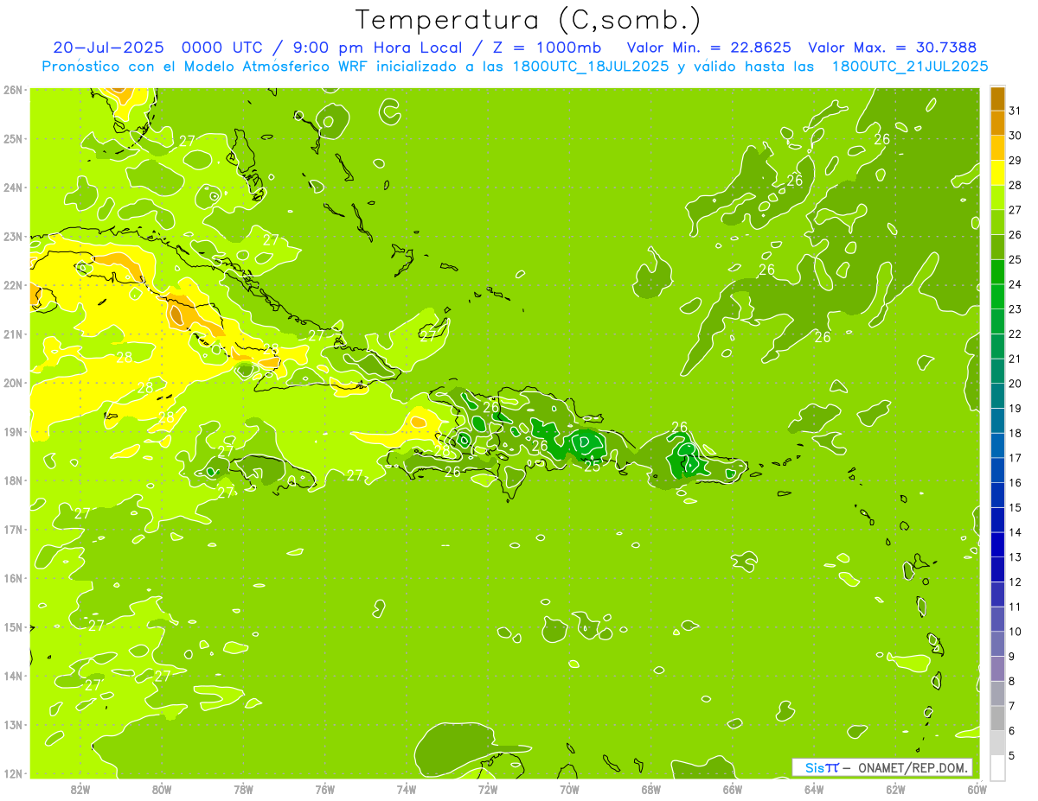Screen dimensions: 1038x801
Task: Click the "74W" longitude label
Action: (407, 790)
